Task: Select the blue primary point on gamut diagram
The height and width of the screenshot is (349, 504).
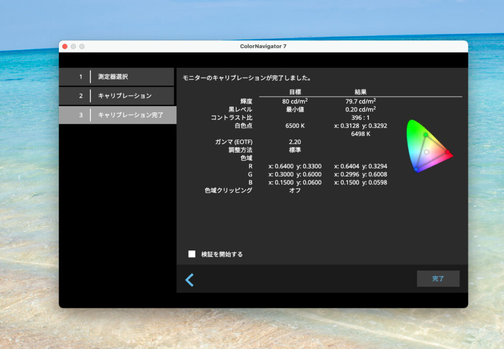Action: (416, 169)
